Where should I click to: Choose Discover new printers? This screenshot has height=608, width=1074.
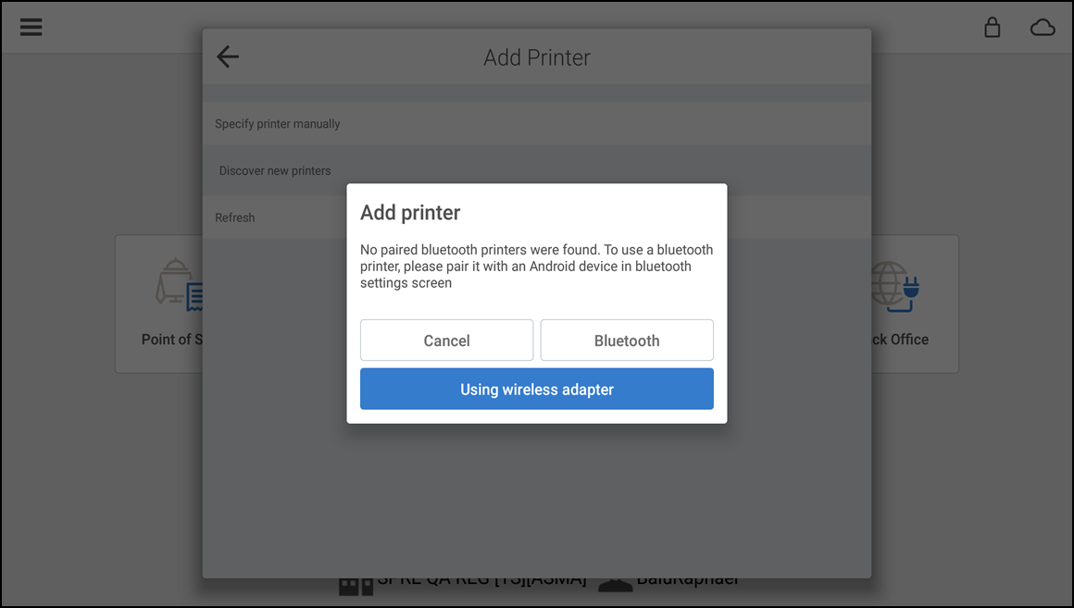coord(274,170)
